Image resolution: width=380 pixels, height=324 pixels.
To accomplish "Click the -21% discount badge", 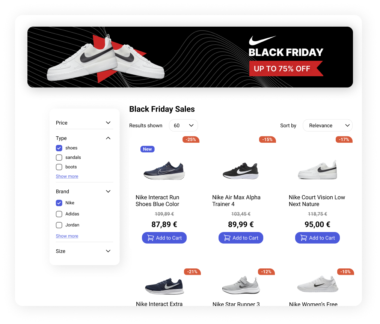I will [192, 271].
